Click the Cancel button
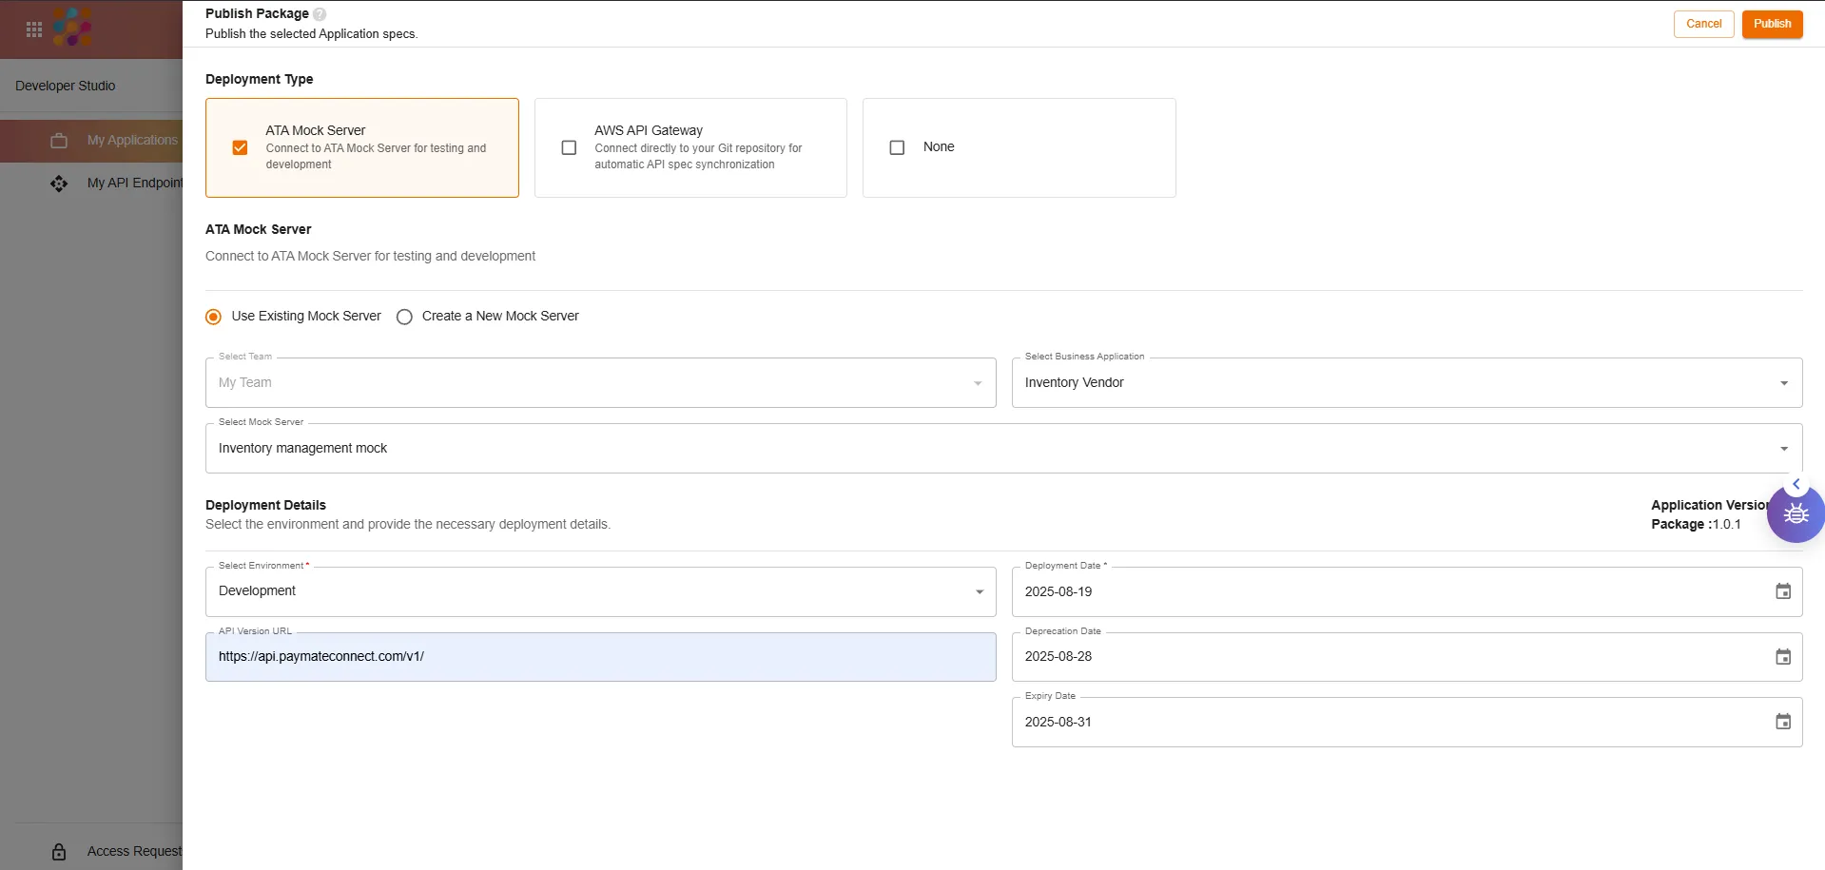 (1703, 24)
